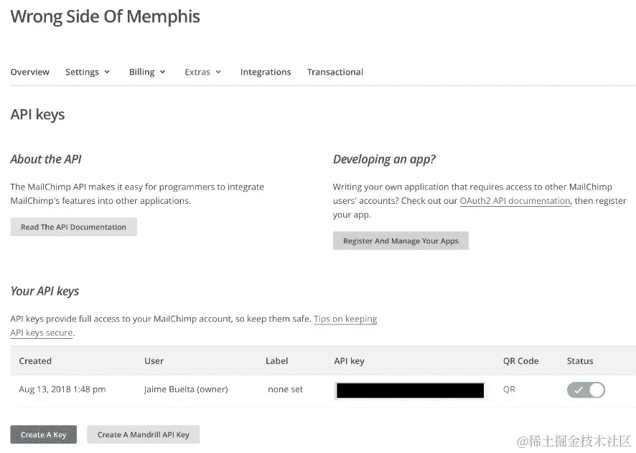Click Read The API Documentation button
636x453 pixels.
point(73,227)
